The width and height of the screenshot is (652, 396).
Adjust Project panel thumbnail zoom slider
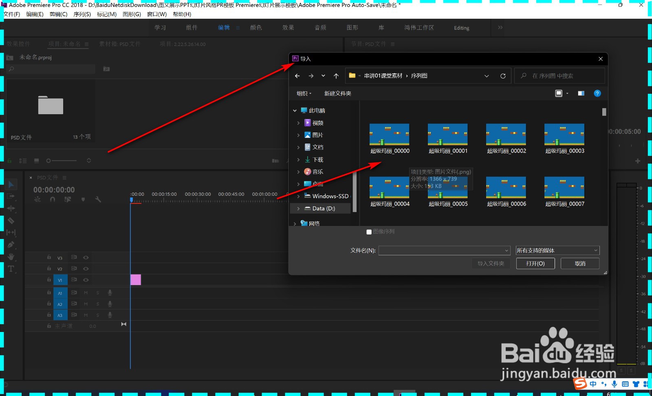coord(62,161)
